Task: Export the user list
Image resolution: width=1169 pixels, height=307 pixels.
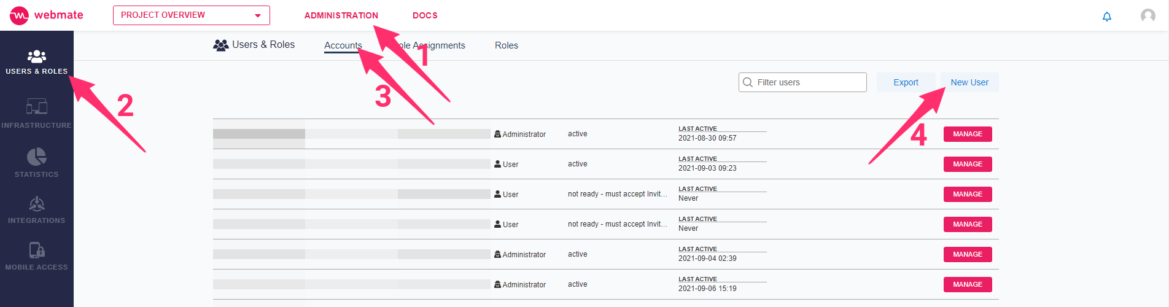Action: click(x=906, y=82)
